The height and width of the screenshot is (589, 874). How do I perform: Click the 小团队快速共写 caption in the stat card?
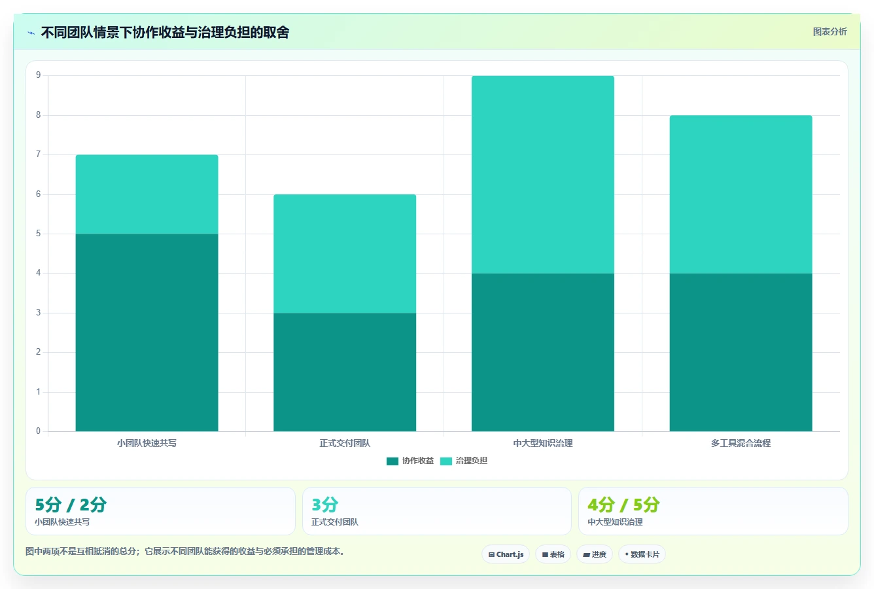(62, 522)
